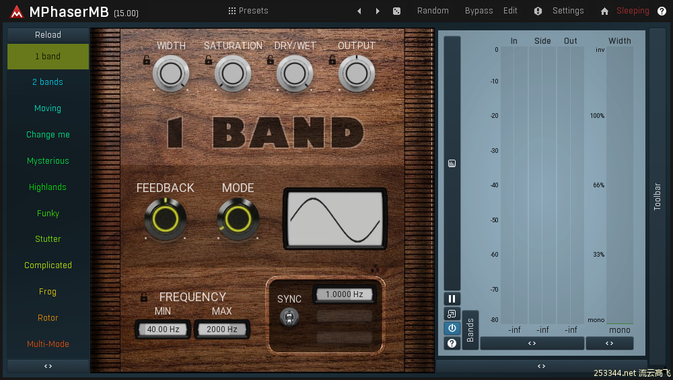The image size is (673, 380).
Task: Click the WIDTH knob
Action: (171, 73)
